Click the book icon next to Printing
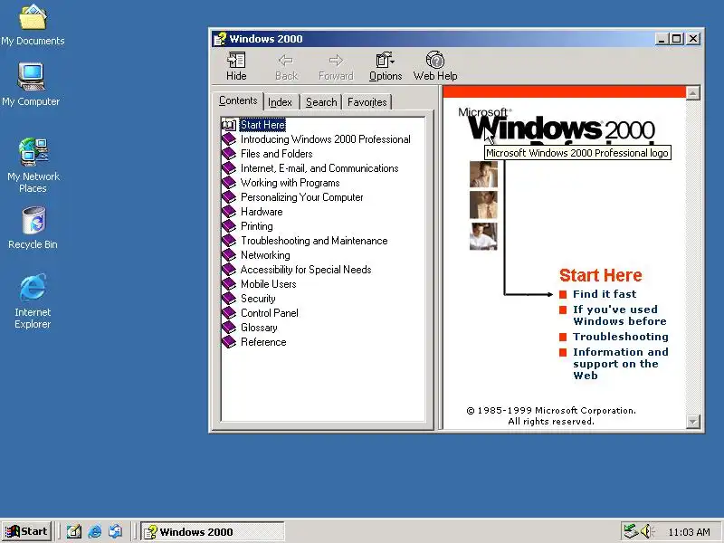The height and width of the screenshot is (543, 724). (x=229, y=225)
